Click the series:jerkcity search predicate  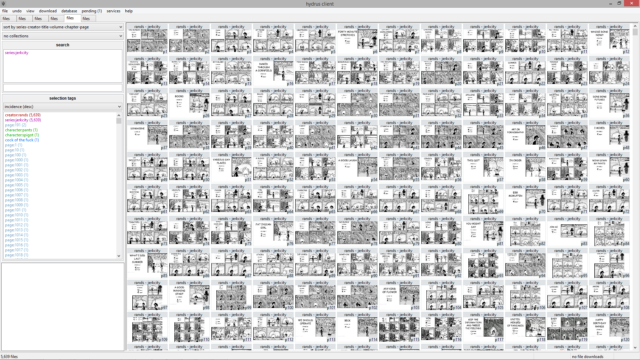pyautogui.click(x=17, y=53)
